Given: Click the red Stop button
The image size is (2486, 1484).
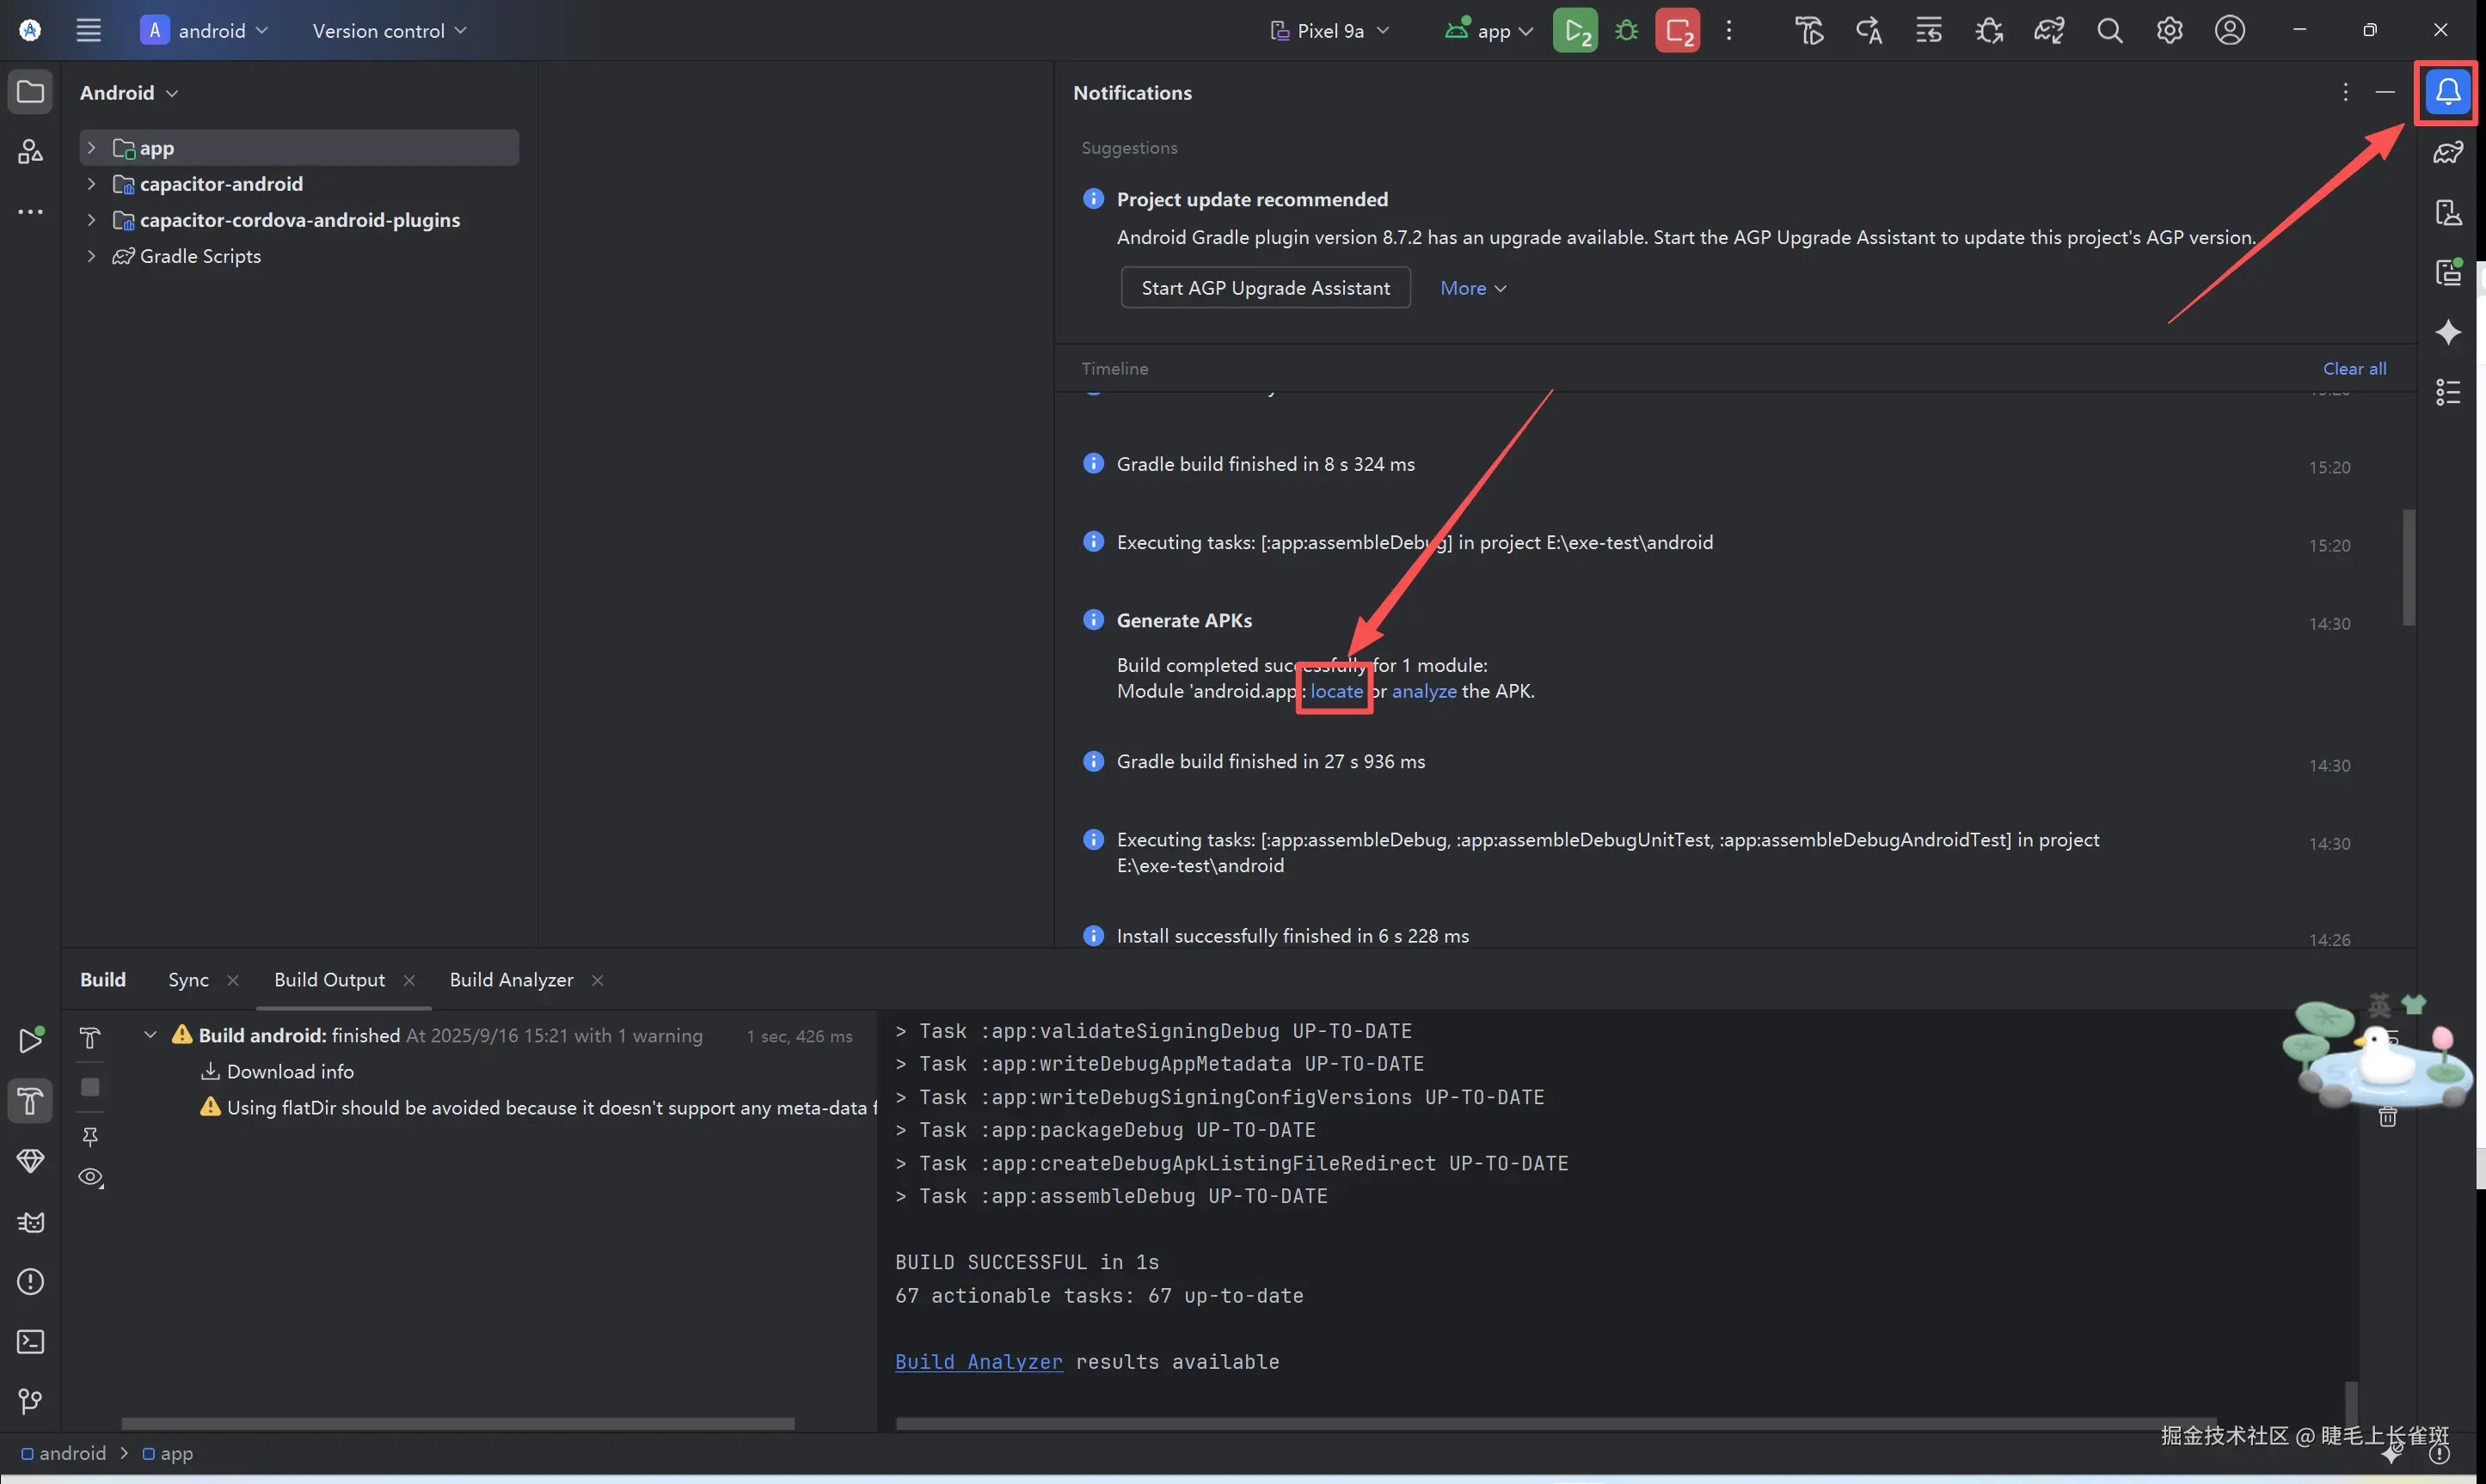Looking at the screenshot, I should pos(1677,31).
